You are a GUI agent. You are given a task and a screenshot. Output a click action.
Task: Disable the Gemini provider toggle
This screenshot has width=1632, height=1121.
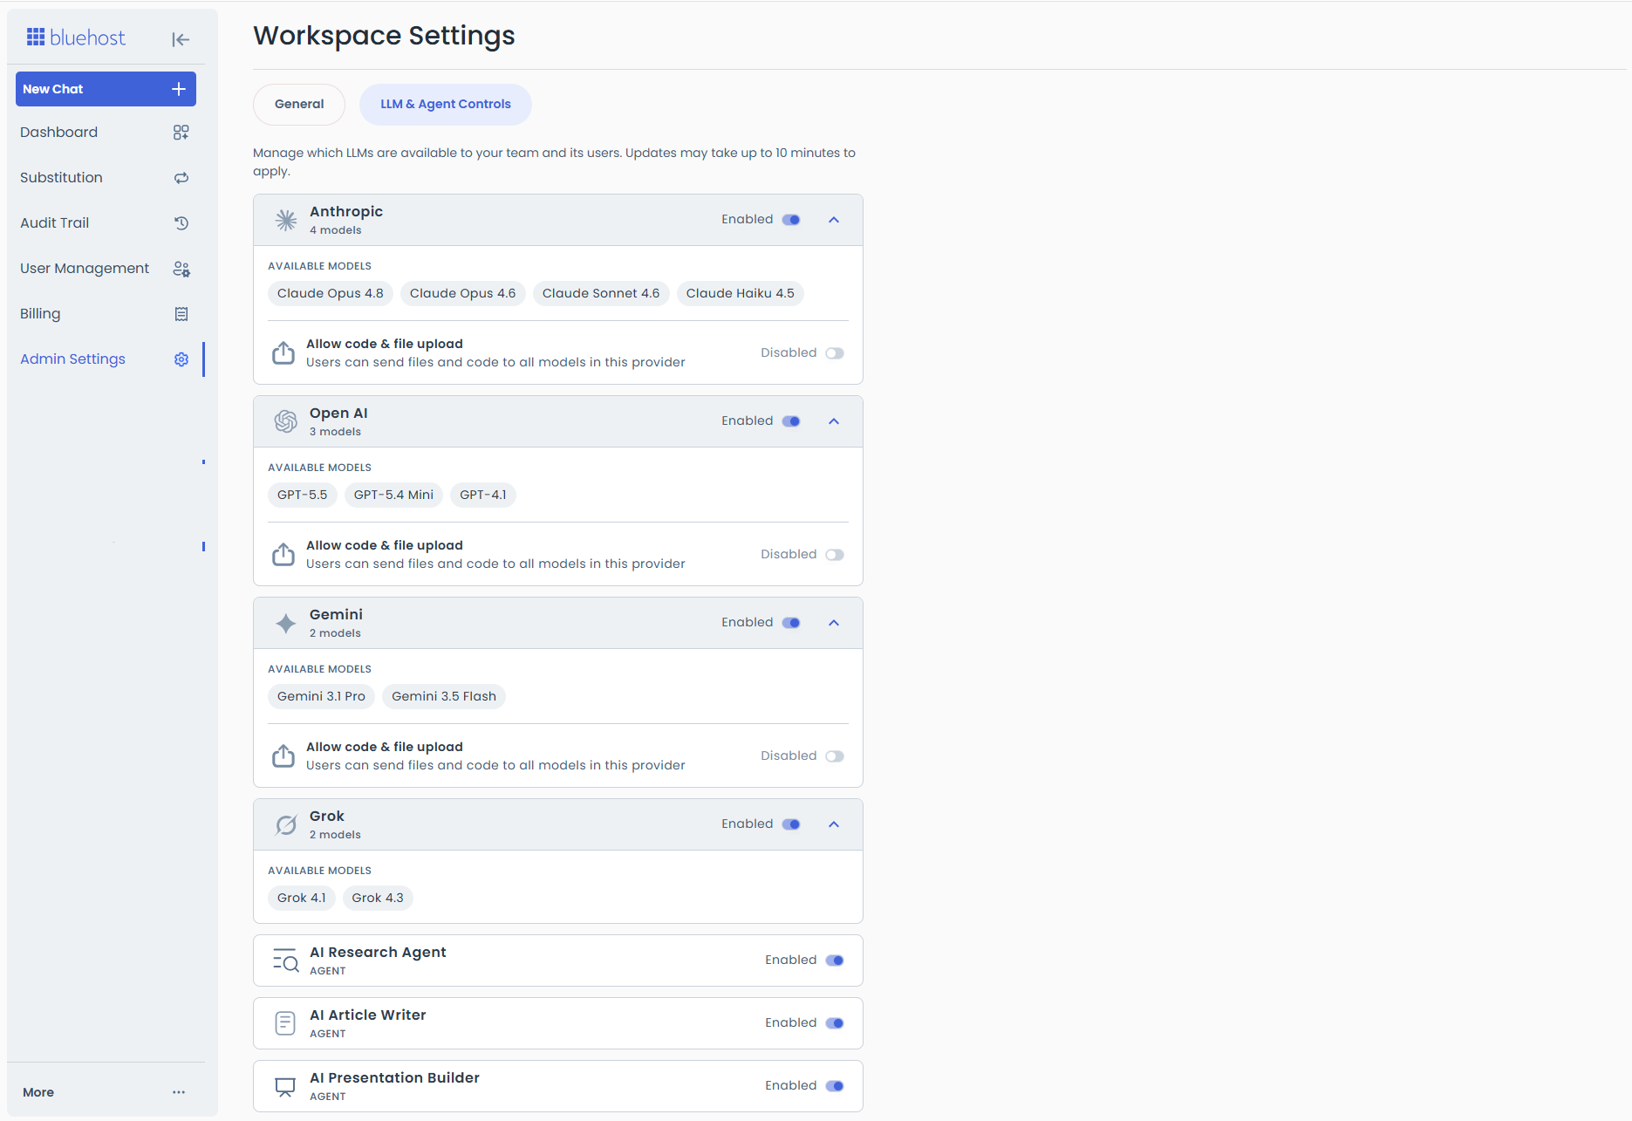pos(791,623)
